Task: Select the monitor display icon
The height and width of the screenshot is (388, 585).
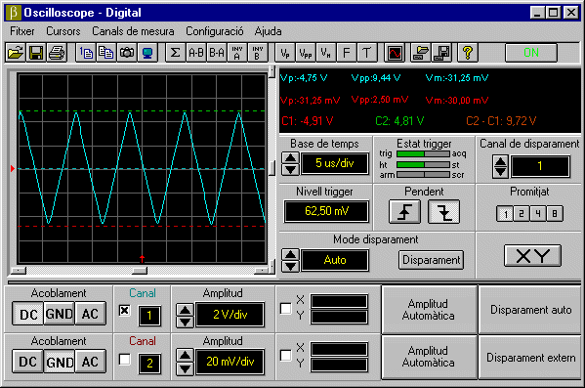Action: point(147,53)
